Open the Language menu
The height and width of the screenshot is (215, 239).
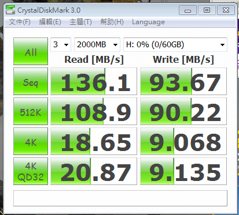pos(148,22)
